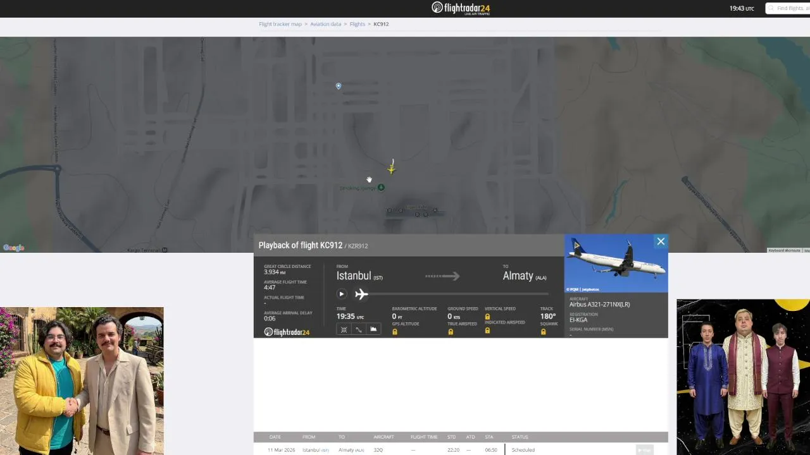The image size is (810, 455).
Task: Click the Google logo on the map
Action: (x=13, y=248)
